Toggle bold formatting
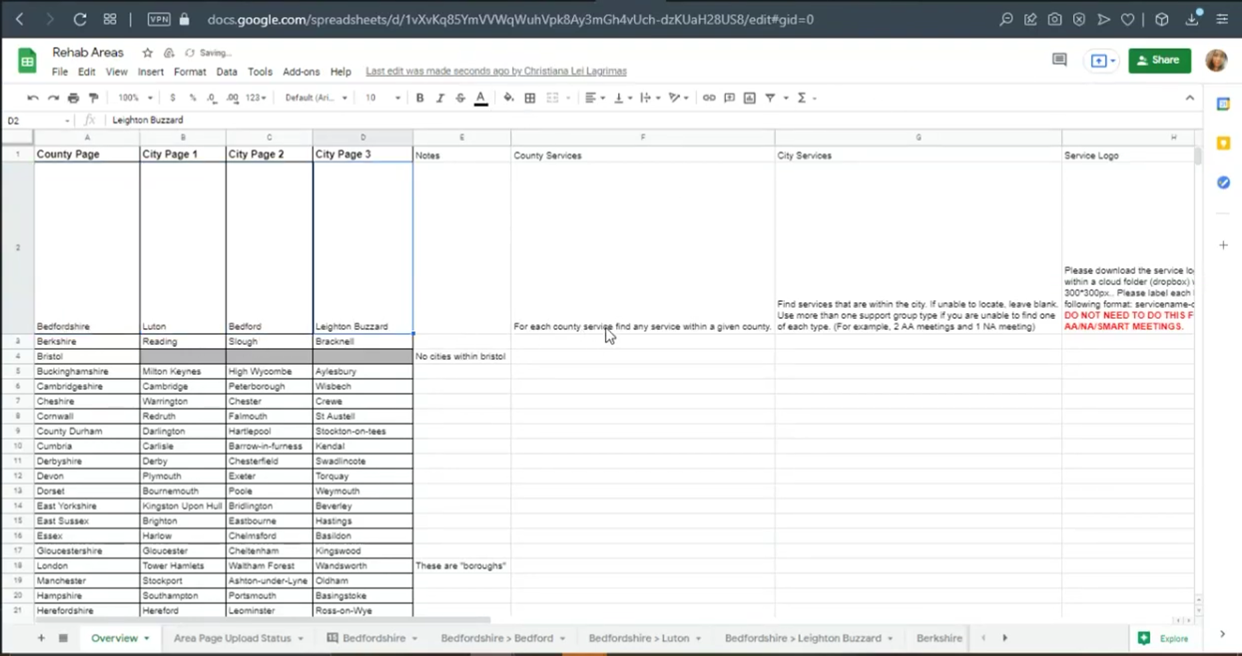This screenshot has height=656, width=1242. point(420,98)
